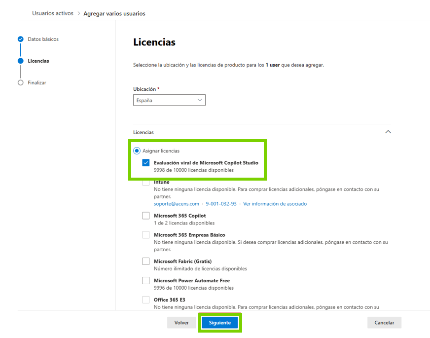
Task: Click the text 9998 de 10000 licencias disponibles
Action: click(194, 170)
